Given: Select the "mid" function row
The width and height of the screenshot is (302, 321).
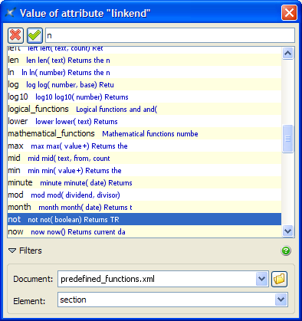Looking at the screenshot, I should [144, 159].
